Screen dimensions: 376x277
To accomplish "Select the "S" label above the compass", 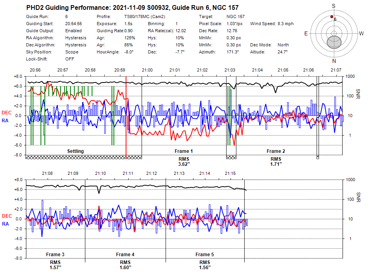I will [334, 6].
